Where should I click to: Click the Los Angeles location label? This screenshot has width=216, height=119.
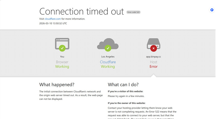pos(108,57)
